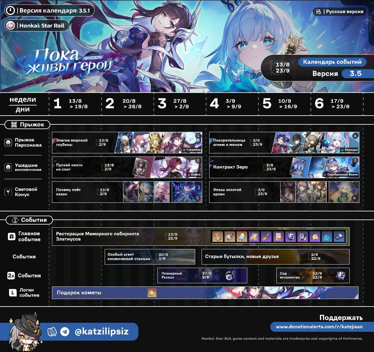374x352 pixels.
Task: Click the Honkai: Star Rail avatar icon
Action: 10,25
